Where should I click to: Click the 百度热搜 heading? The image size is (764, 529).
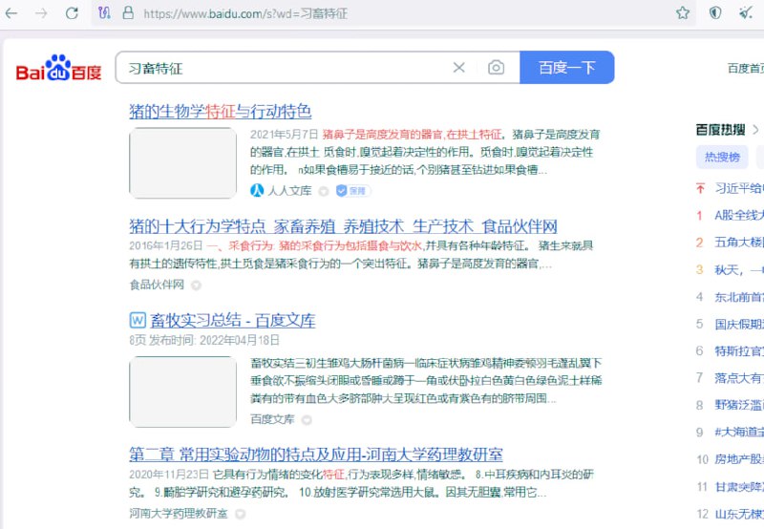721,130
